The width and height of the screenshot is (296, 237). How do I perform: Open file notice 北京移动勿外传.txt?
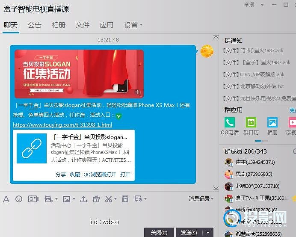[253, 86]
